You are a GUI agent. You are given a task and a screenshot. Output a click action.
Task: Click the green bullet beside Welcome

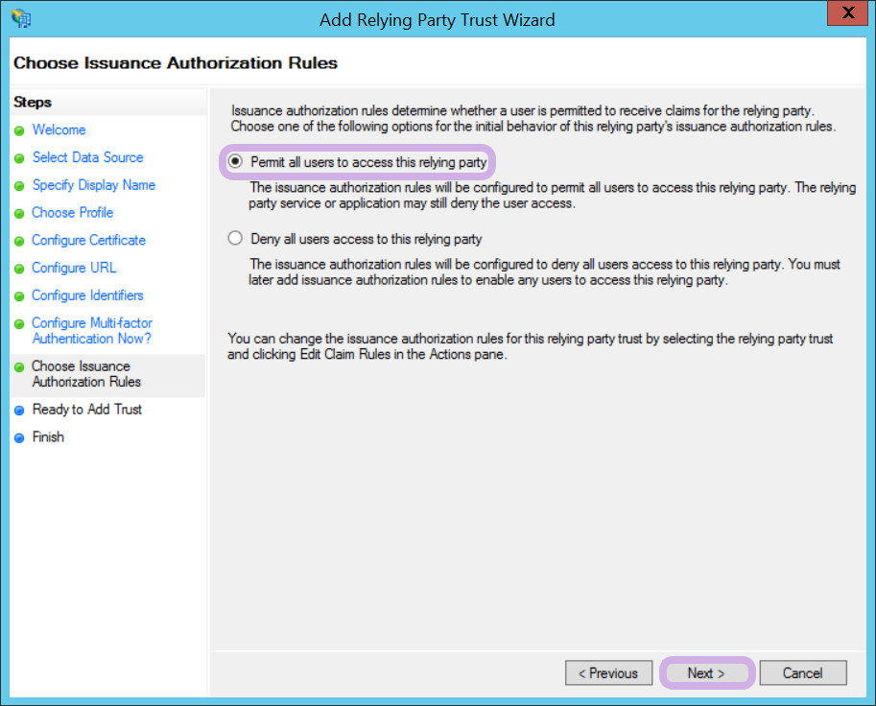(x=19, y=130)
